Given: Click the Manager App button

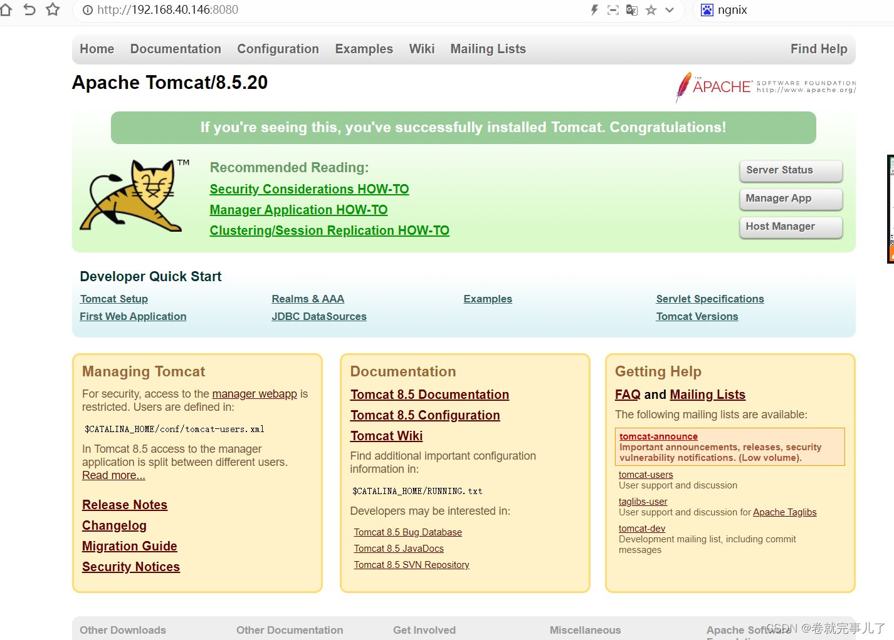Looking at the screenshot, I should click(791, 199).
